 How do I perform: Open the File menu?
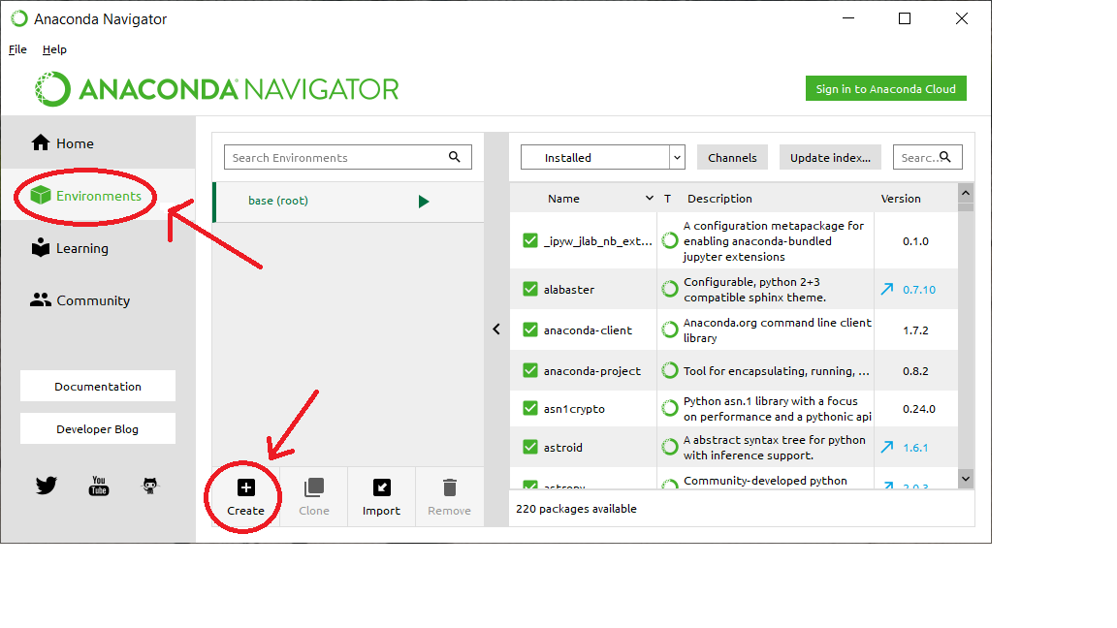pos(17,49)
